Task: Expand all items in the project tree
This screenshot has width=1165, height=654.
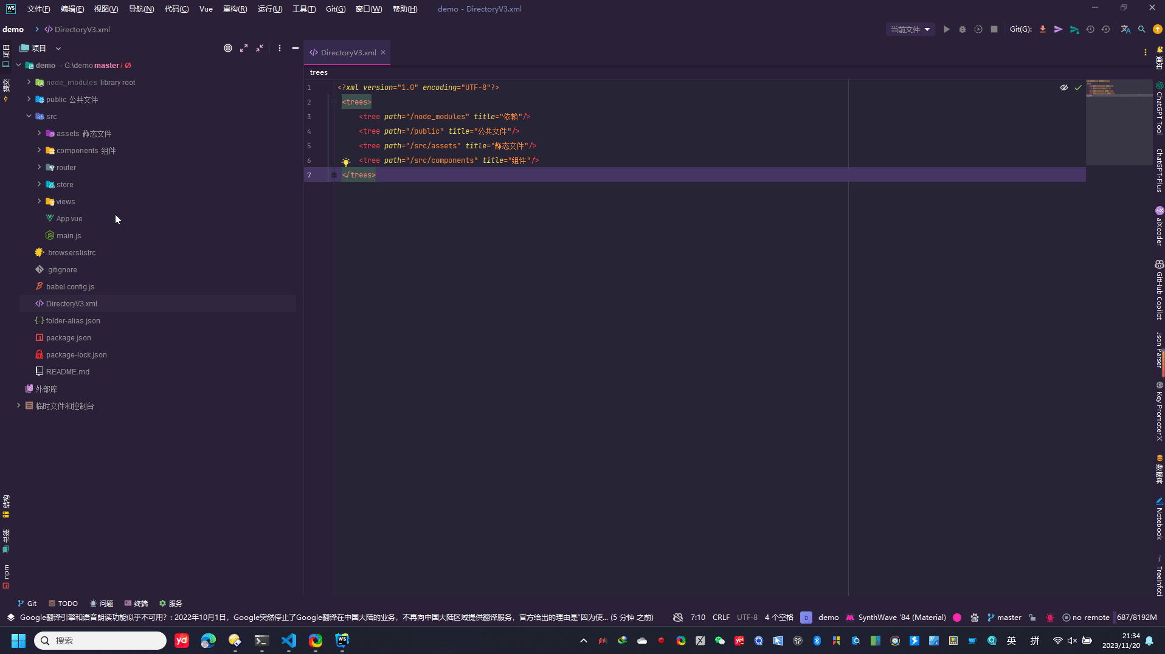Action: (x=244, y=48)
